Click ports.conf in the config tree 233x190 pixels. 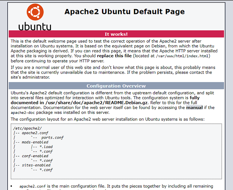coord(52,138)
